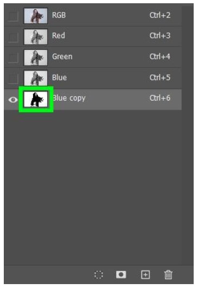Select the RGB channel name label
Screen dimensions: 198x289
tap(59, 15)
